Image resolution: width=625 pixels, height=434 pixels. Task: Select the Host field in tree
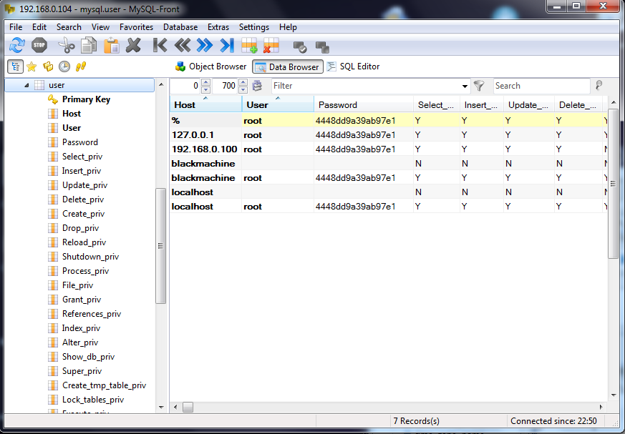[x=72, y=114]
